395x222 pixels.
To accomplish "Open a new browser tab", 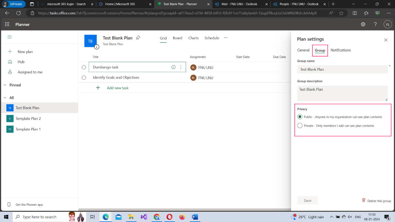I will 333,4.
